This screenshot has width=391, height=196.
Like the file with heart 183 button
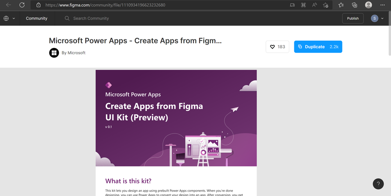pyautogui.click(x=277, y=47)
